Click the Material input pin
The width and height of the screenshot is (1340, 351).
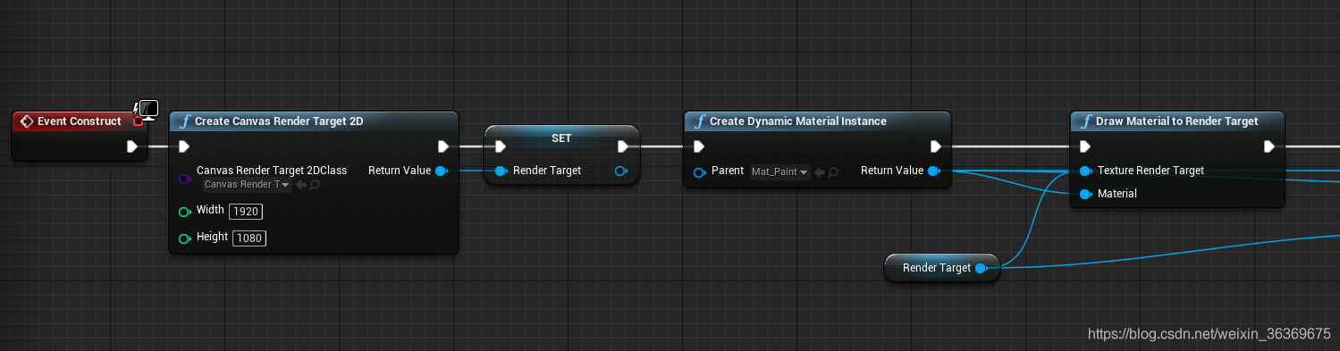[1085, 194]
